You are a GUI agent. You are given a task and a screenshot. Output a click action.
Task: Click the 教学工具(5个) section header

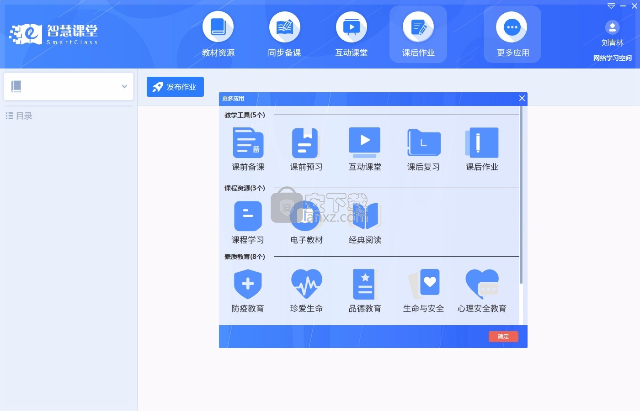(x=245, y=115)
